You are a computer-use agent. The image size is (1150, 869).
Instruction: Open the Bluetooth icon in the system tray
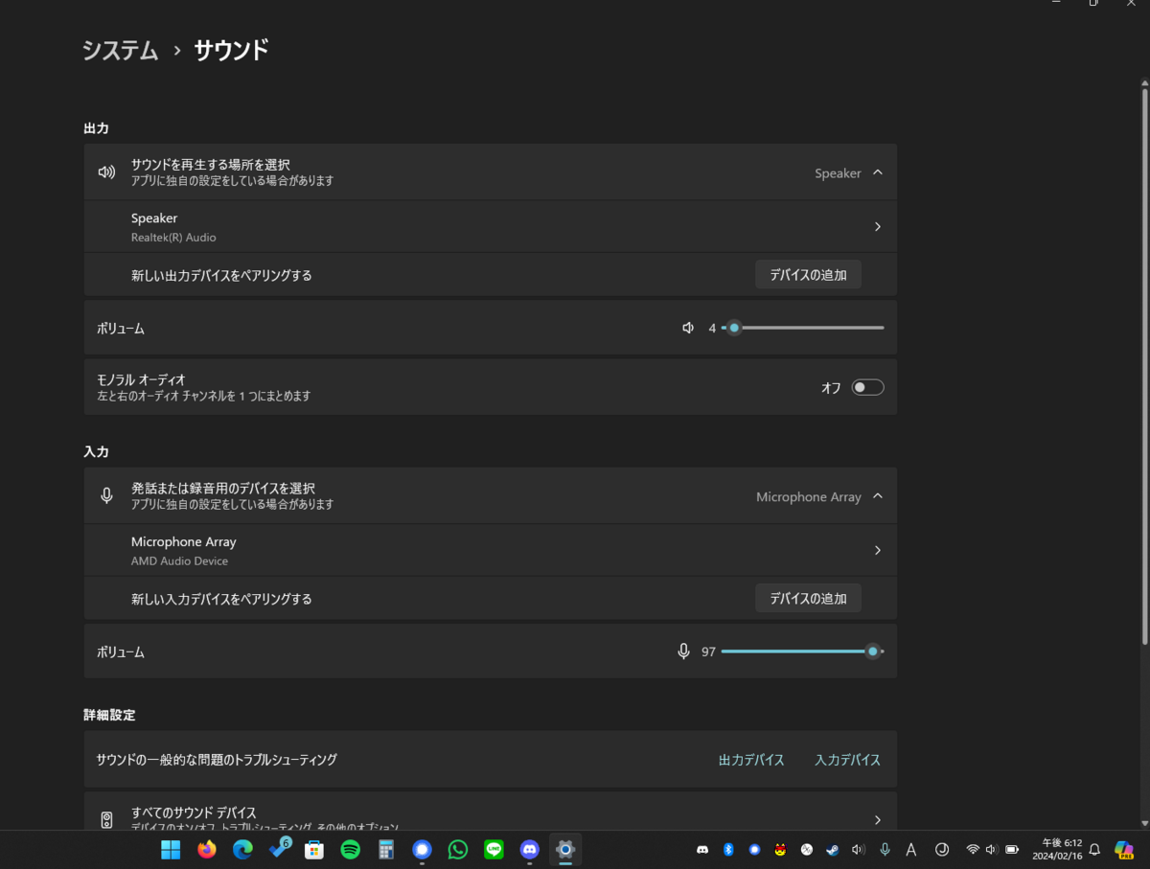728,849
